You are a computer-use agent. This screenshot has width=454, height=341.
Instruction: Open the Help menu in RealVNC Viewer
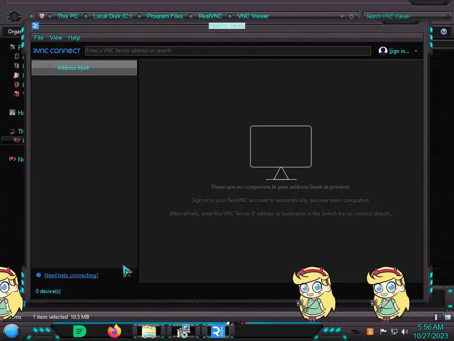point(74,37)
